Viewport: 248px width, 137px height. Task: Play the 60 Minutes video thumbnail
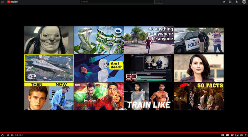coord(149,68)
